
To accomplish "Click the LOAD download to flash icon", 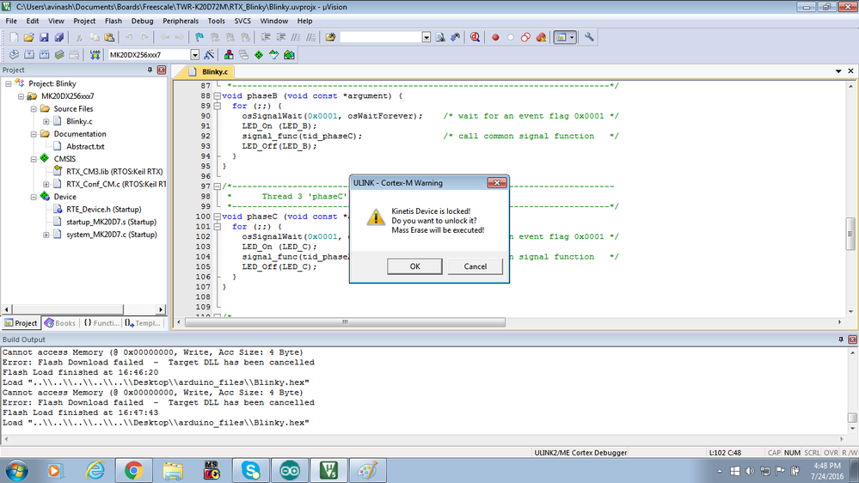I will (x=95, y=55).
